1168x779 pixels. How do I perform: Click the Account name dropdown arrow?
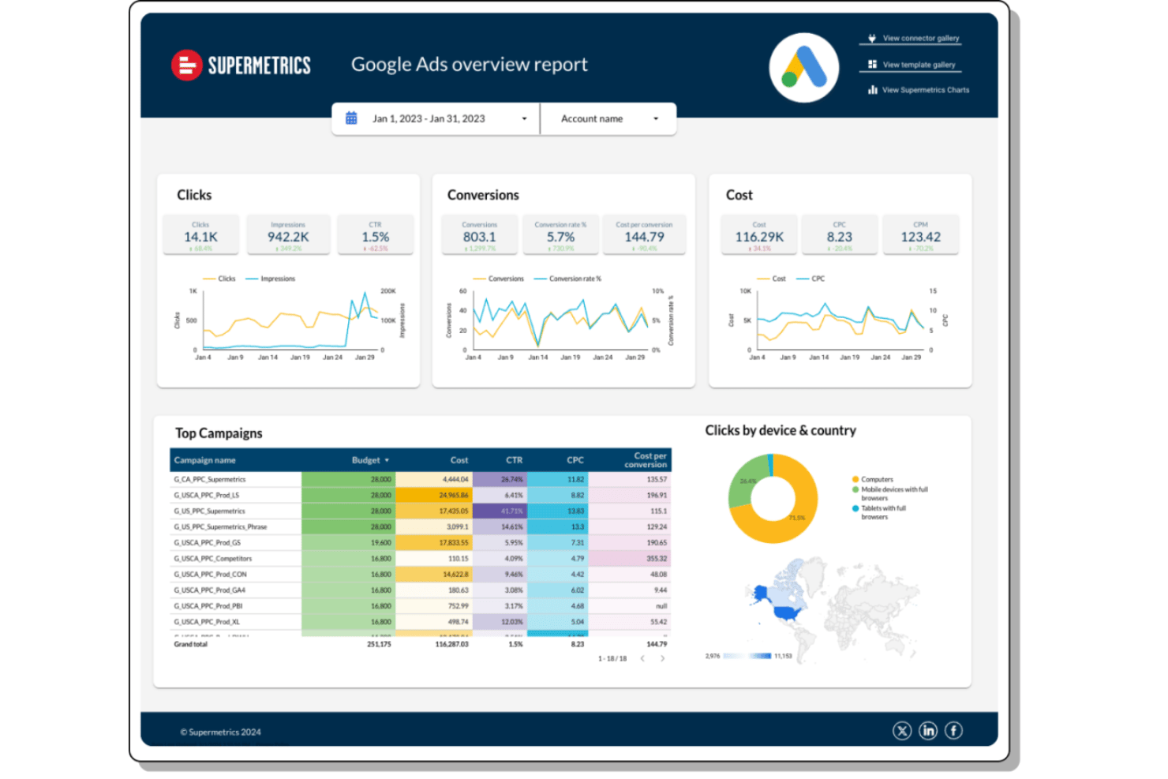tap(656, 119)
